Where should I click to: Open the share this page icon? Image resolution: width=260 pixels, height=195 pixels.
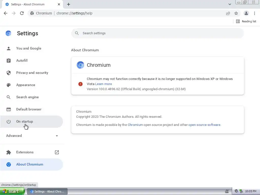click(228, 13)
